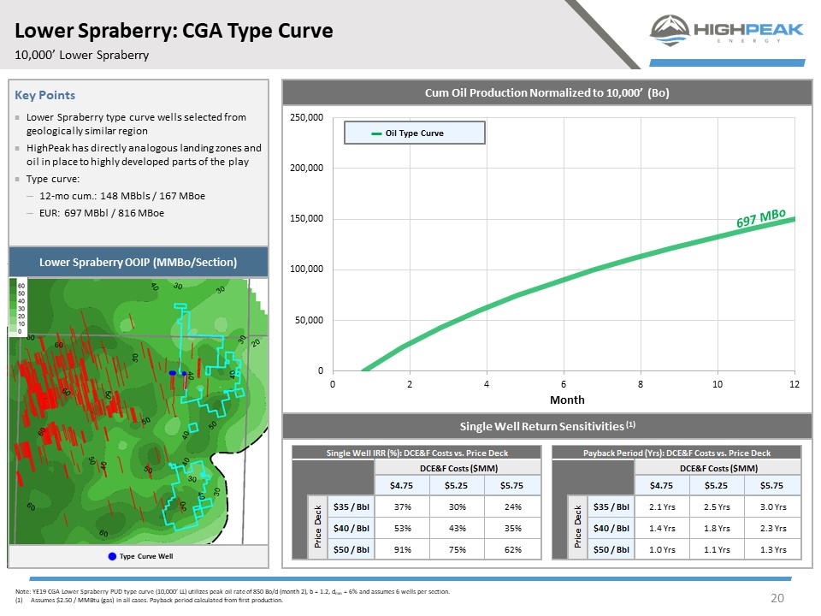Click the Cum Oil Production chart header

coord(546,92)
